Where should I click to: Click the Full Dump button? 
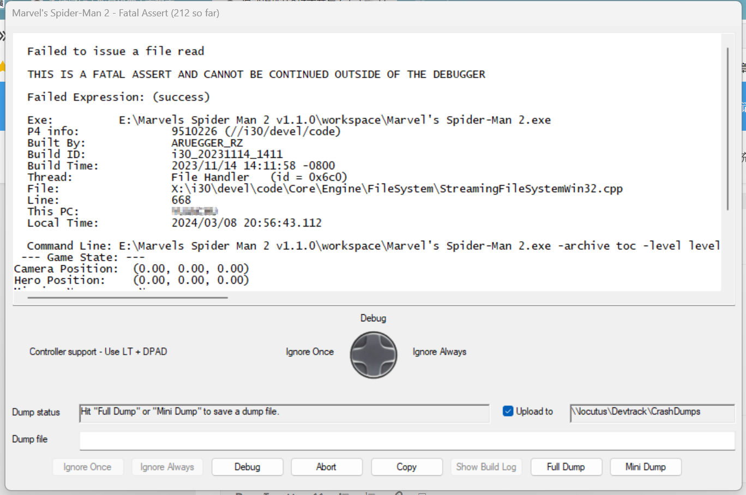pyautogui.click(x=566, y=467)
